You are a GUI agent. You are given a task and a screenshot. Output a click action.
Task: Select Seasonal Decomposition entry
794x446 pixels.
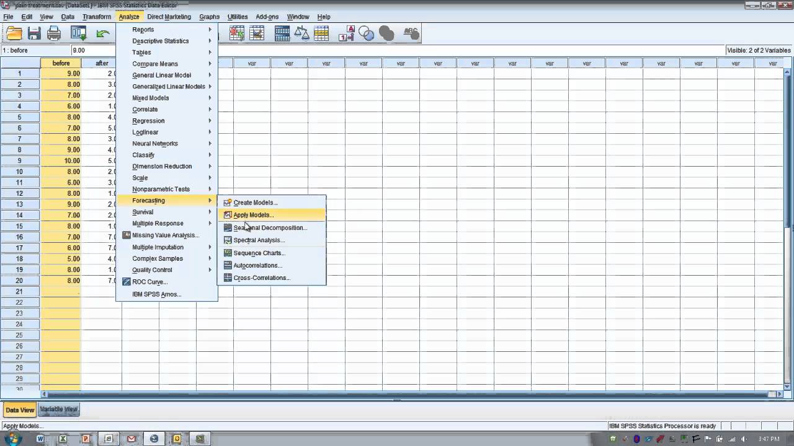point(272,227)
